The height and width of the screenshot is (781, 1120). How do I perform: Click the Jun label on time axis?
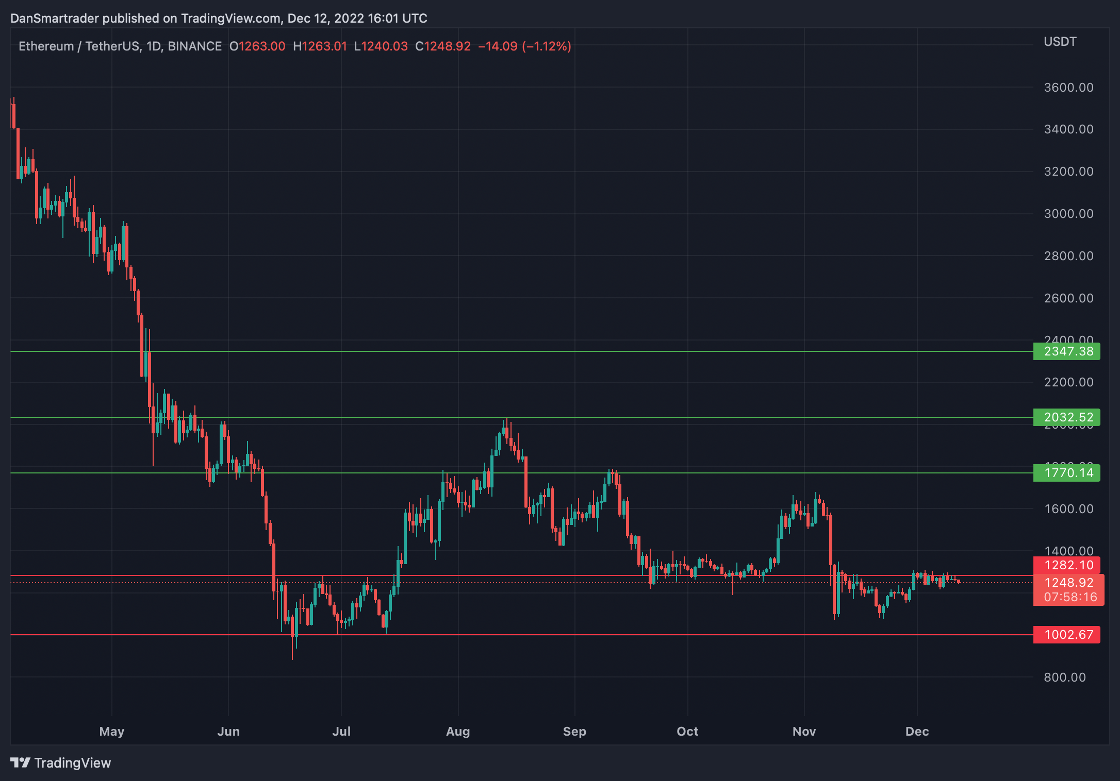[228, 732]
